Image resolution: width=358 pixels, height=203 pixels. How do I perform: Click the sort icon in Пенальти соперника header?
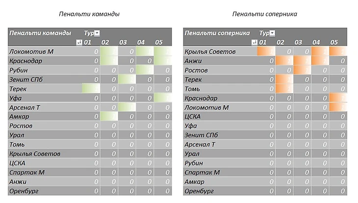click(254, 43)
